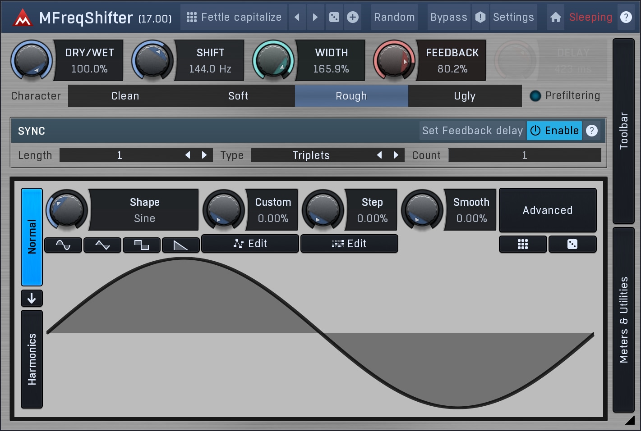Toggle the SYNC Enable button
641x431 pixels.
(x=554, y=131)
